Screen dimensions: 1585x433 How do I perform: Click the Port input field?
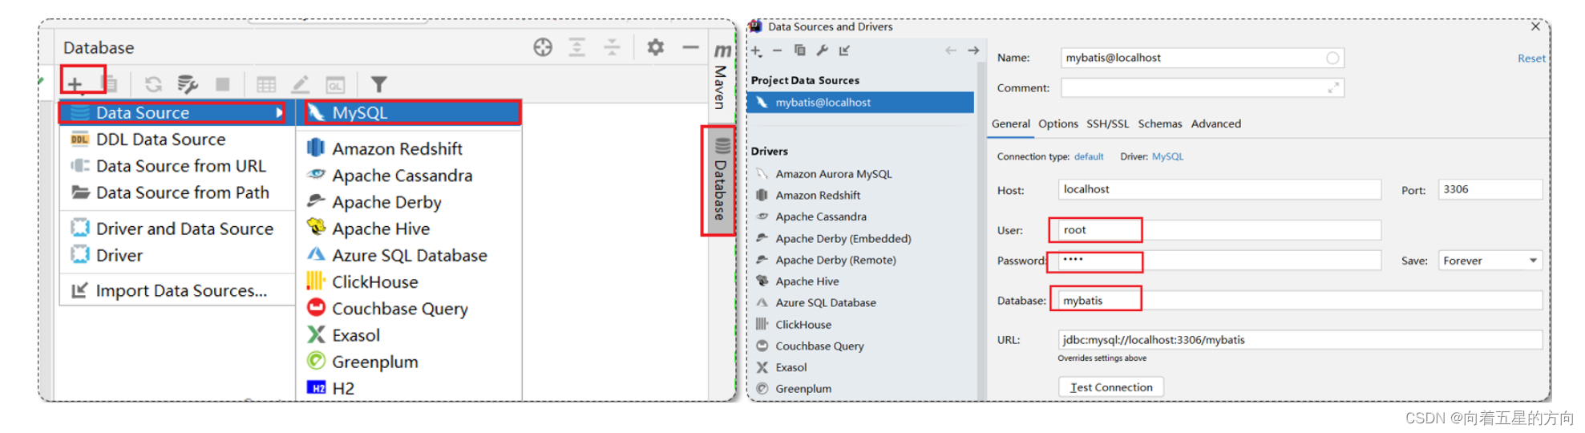[x=1490, y=189]
